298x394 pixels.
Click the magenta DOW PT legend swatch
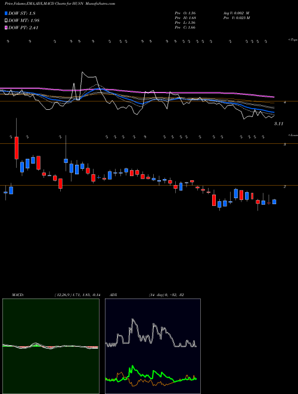pos(6,27)
